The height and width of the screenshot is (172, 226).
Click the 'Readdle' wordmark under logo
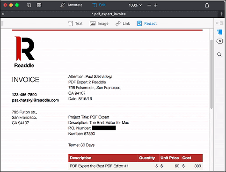[24, 66]
